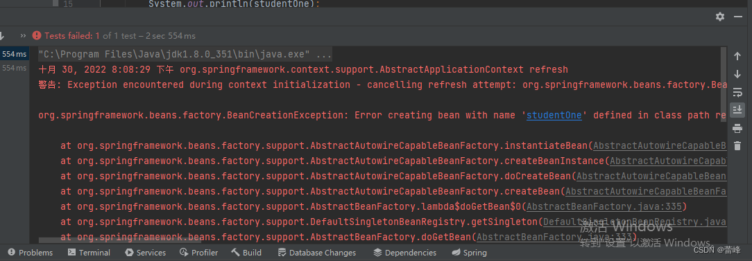Click the Tests failed error icon
The image size is (752, 261).
37,35
